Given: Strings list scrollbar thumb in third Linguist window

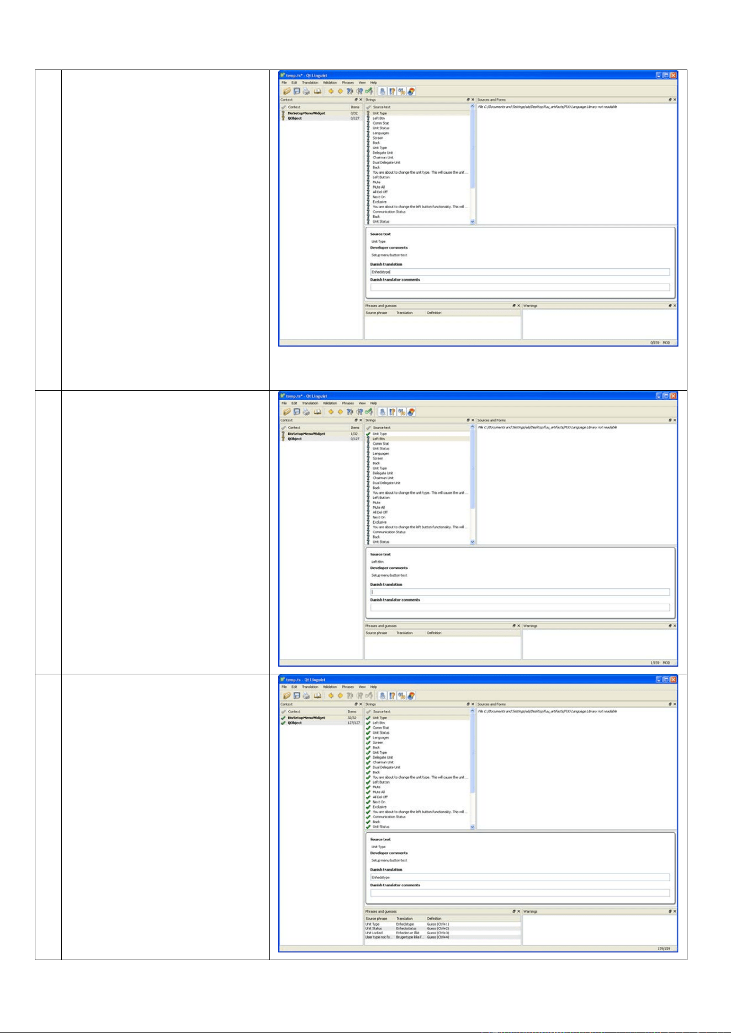Looking at the screenshot, I should [x=473, y=754].
